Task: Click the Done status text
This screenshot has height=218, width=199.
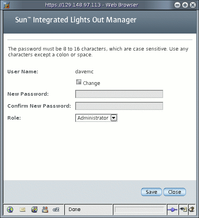Action: 74,210
